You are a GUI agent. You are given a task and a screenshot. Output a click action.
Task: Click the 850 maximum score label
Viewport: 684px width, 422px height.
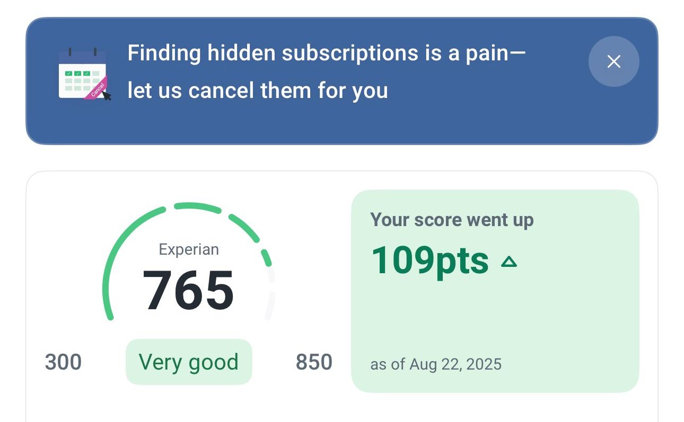click(x=314, y=363)
